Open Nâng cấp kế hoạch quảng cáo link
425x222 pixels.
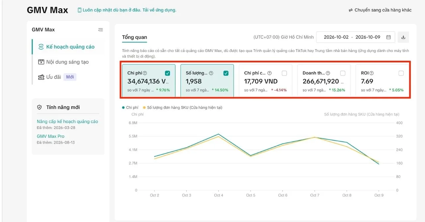[67, 122]
